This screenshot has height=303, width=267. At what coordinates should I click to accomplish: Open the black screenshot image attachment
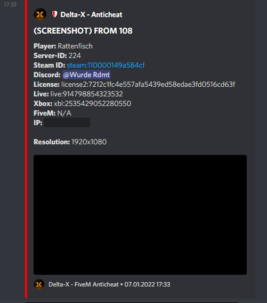[x=140, y=215]
